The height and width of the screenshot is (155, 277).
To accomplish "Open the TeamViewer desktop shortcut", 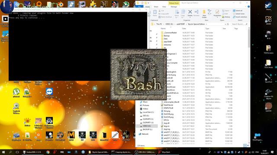I will 49,93.
